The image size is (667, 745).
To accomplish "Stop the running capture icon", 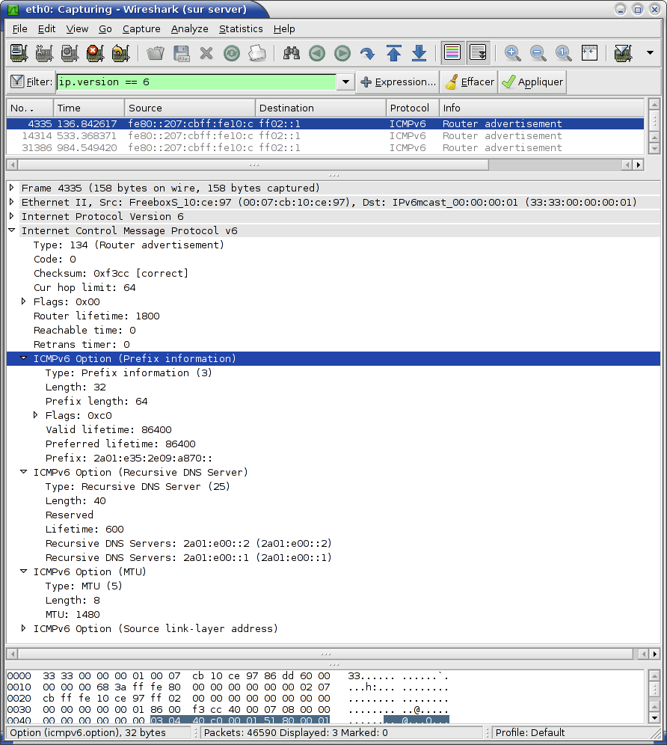I will (x=95, y=53).
